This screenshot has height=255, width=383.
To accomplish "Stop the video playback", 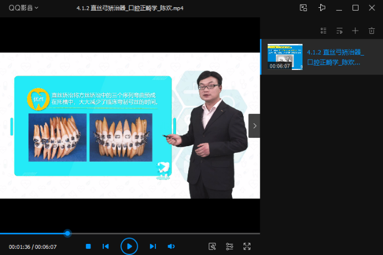I will point(88,246).
